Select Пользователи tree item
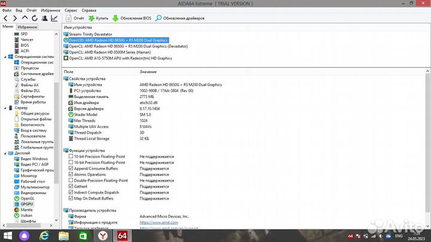The image size is (431, 242). (x=34, y=136)
